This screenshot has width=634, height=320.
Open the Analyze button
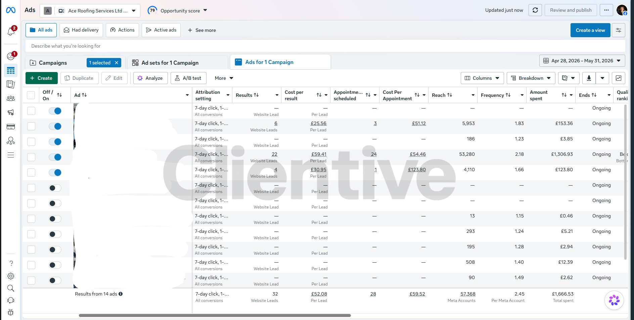150,78
